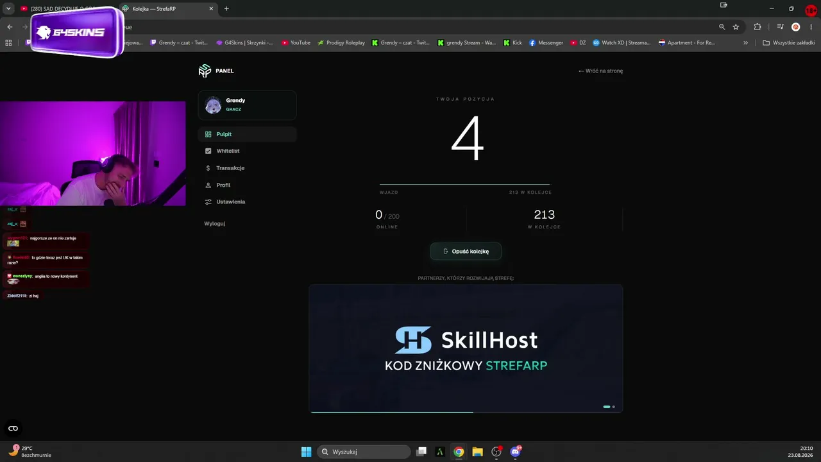Go back to the previous page
Screen dimensions: 821x462
coord(10,27)
